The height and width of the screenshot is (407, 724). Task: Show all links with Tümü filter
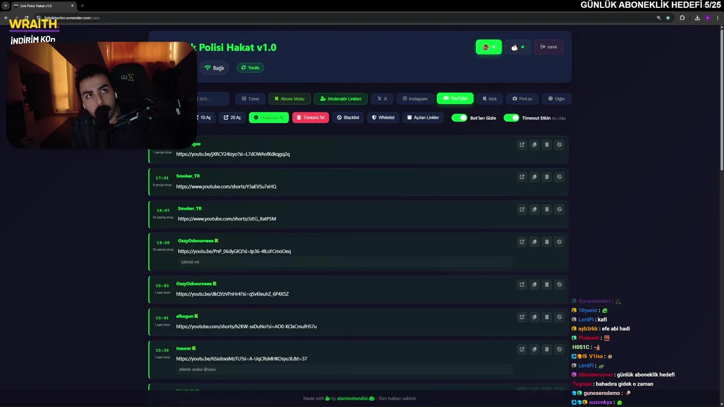[x=249, y=99]
